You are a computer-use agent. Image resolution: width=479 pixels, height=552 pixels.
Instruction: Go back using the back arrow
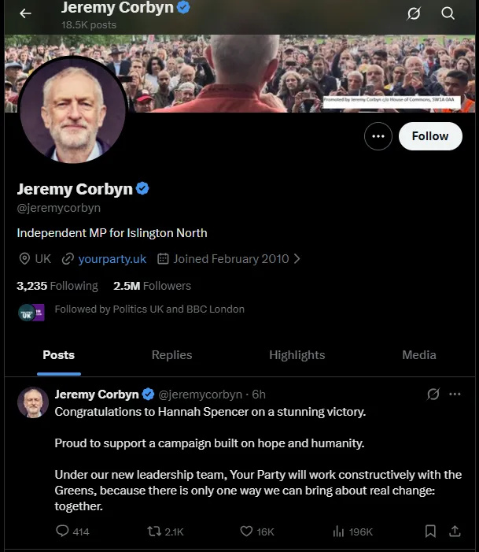(25, 13)
